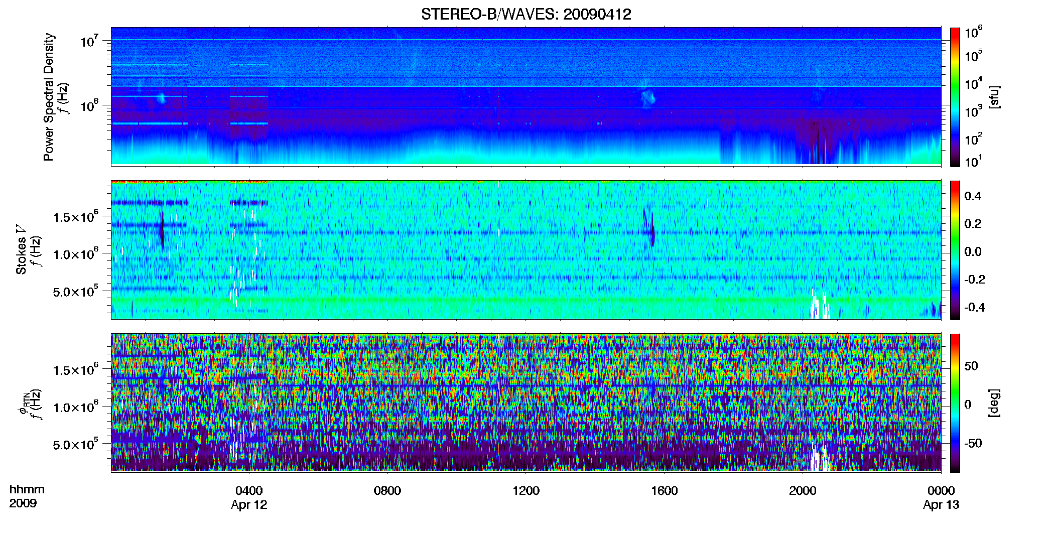The image size is (1052, 542).
Task: Click the "Apr 12" date label
Action: [249, 505]
